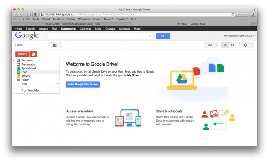Screen dimensions: 269x162
Task: Create a new Presentation
Action: (37, 64)
